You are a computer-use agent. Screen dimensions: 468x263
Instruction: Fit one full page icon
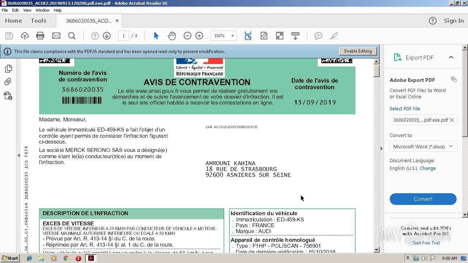click(264, 36)
